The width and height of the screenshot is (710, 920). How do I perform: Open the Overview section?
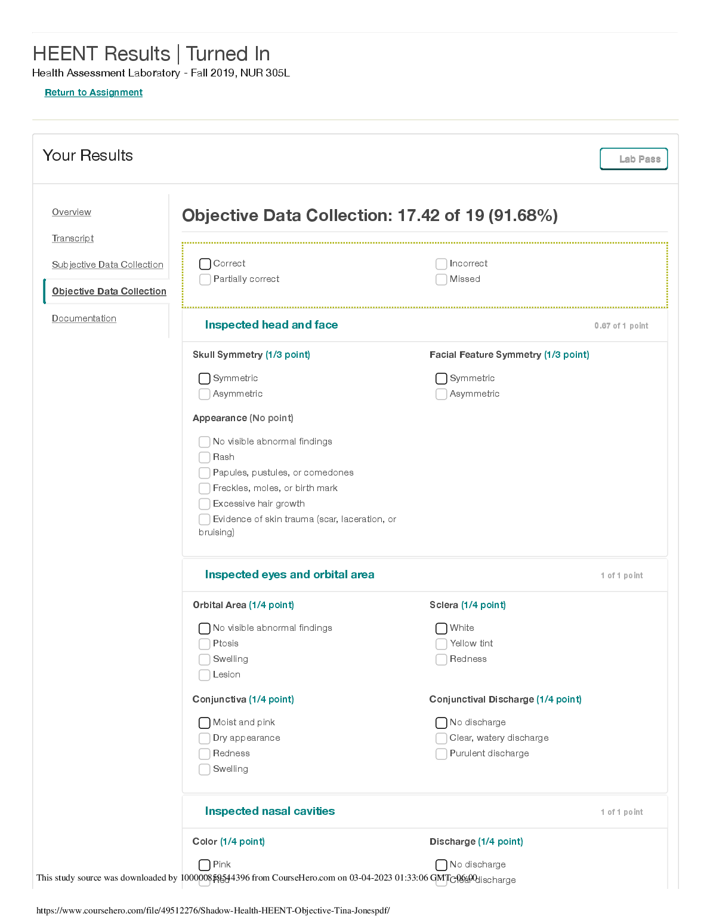[x=72, y=212]
